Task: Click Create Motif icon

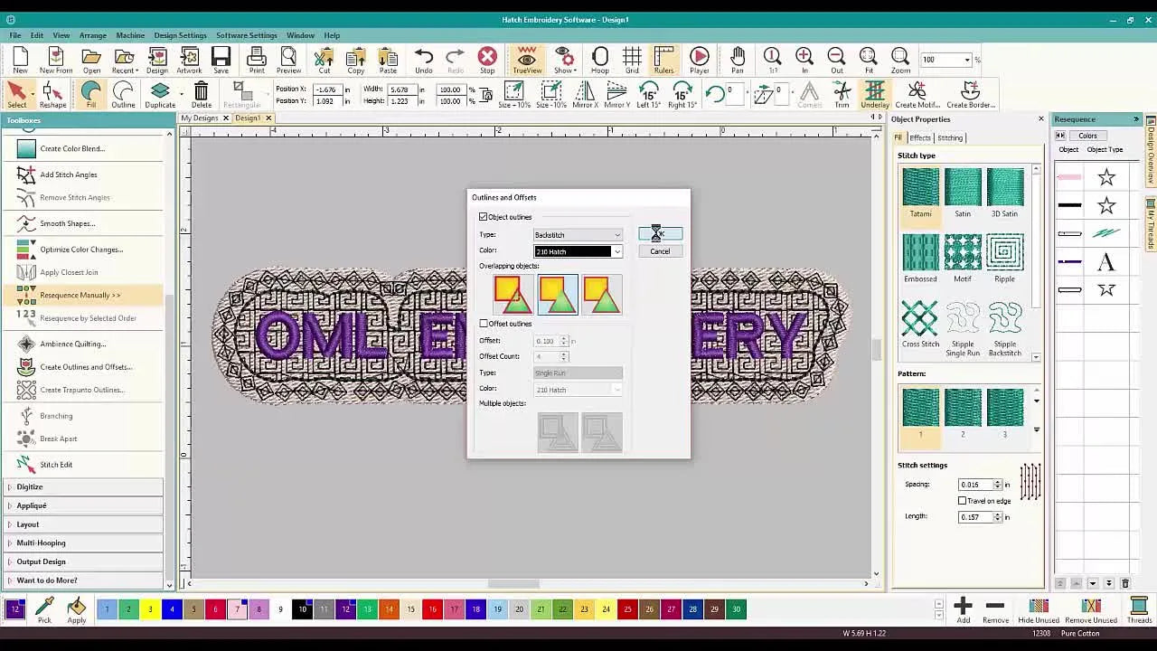Action: point(917,94)
